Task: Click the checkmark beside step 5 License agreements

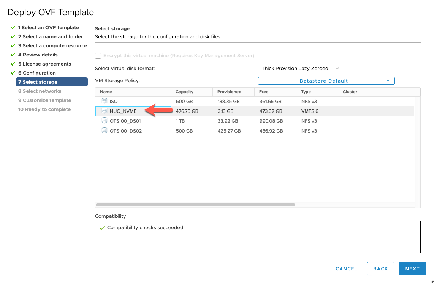Action: click(13, 64)
